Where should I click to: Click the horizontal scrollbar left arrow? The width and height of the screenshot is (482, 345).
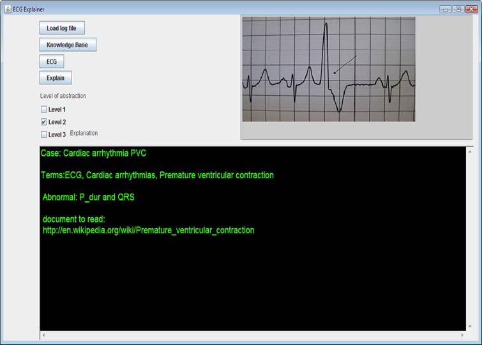43,335
